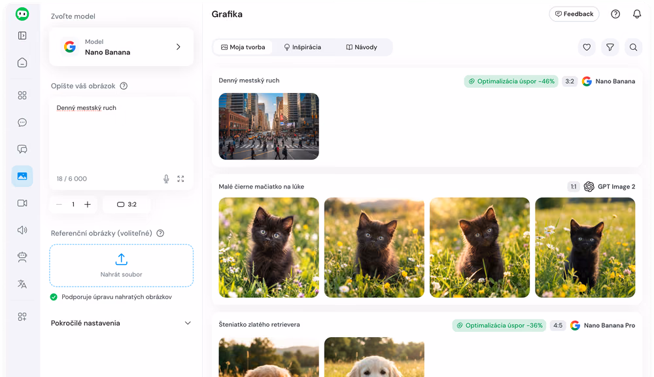Screen dimensions: 654x377
Task: Open the second black kitten thumbnail
Action: pyautogui.click(x=374, y=247)
